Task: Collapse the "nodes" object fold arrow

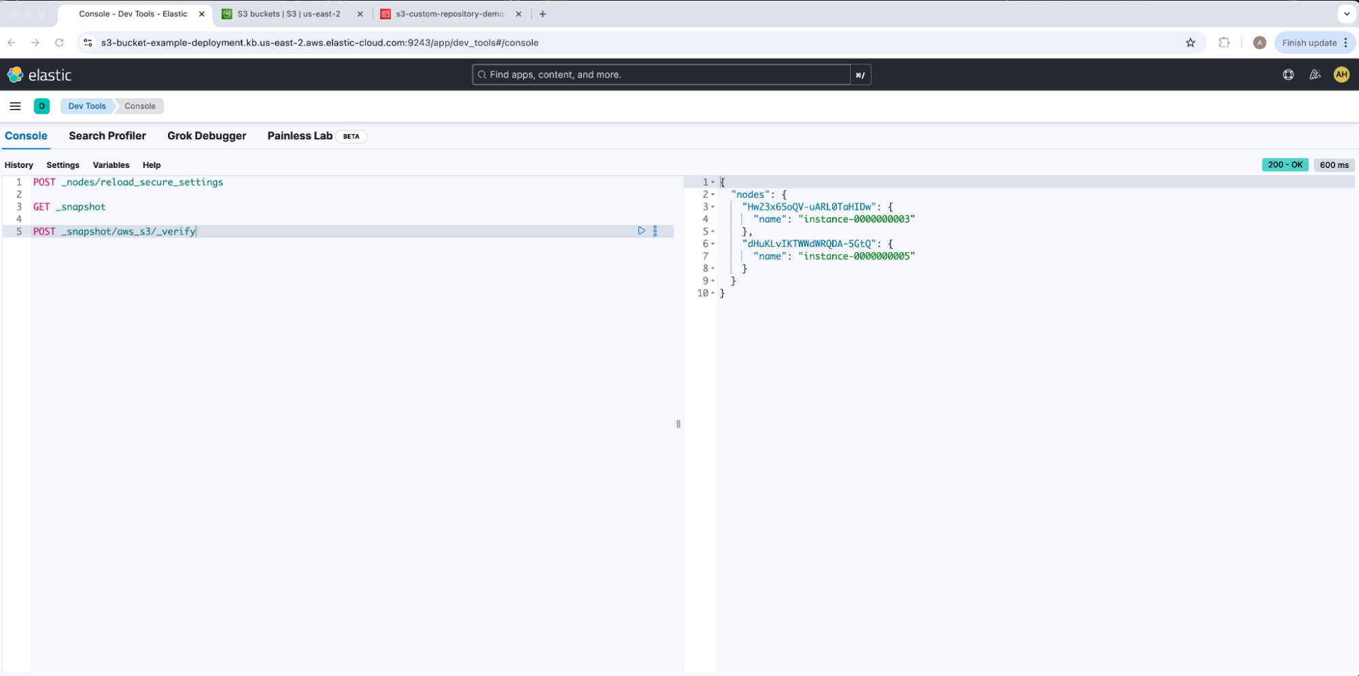Action: click(712, 195)
